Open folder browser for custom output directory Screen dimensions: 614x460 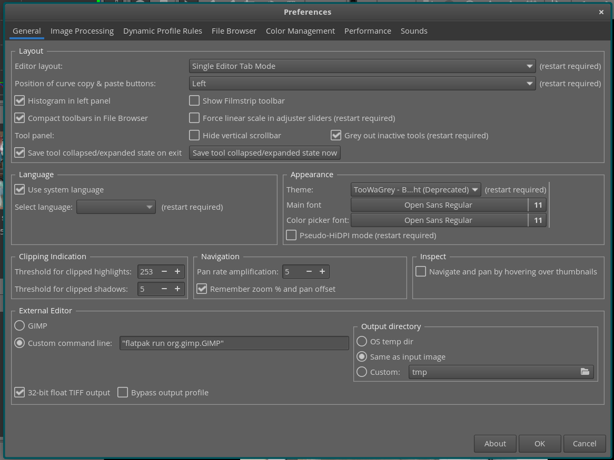585,372
